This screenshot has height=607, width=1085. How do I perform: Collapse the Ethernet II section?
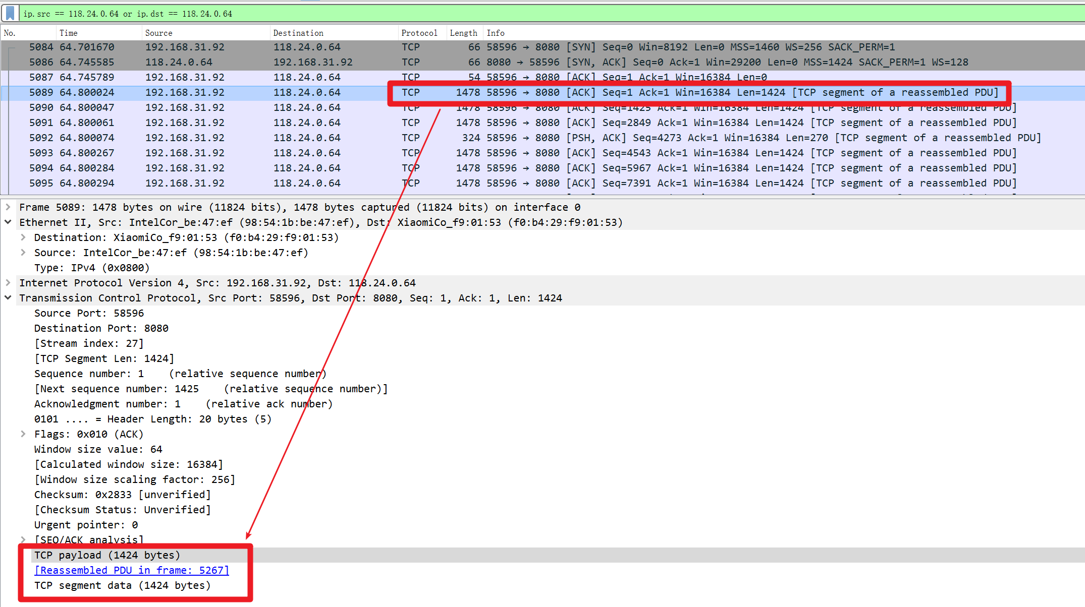click(x=8, y=222)
